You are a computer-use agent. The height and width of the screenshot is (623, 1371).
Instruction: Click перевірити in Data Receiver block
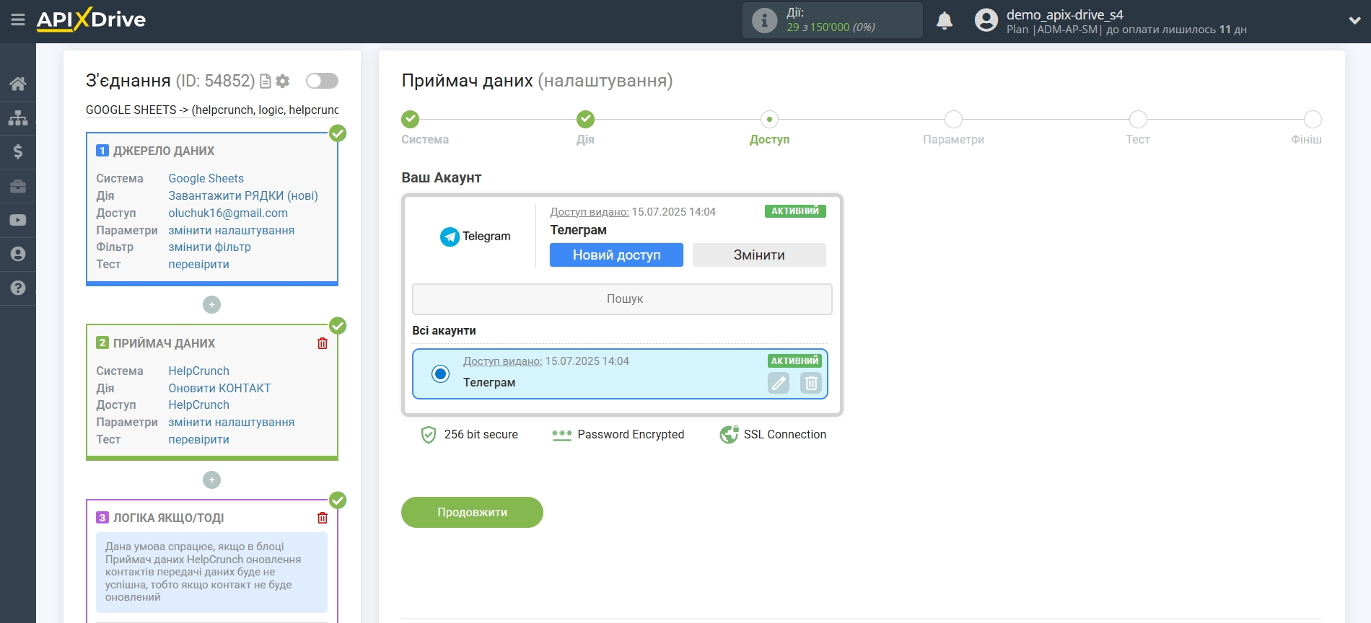[x=198, y=439]
